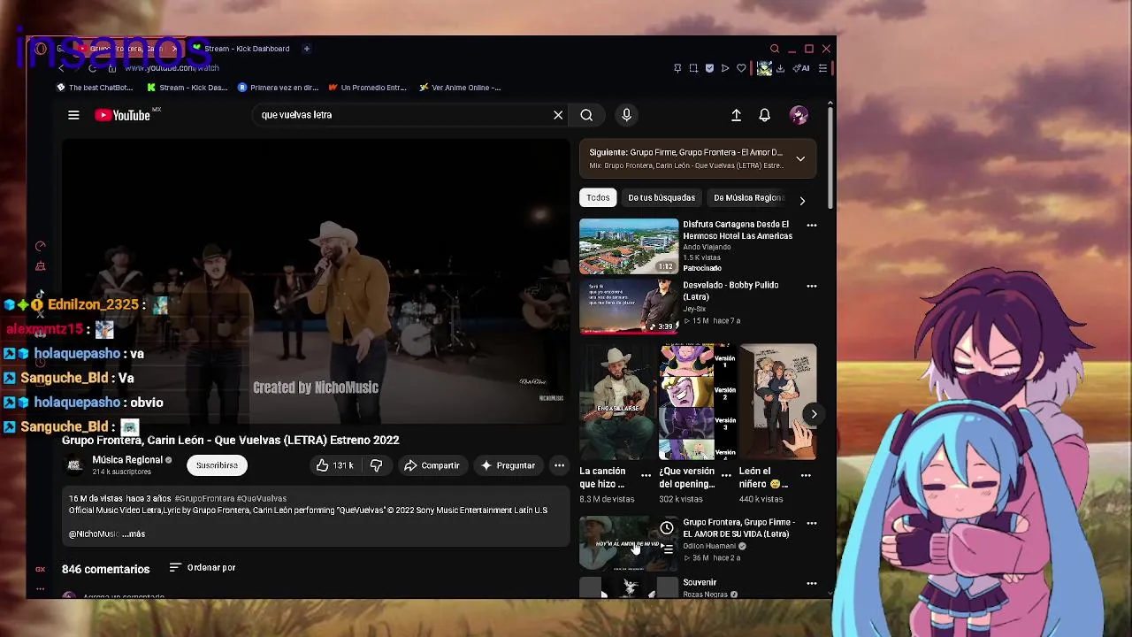Open Desvelado - Bobby Pulido thumbnail
Screen dimensions: 1132x637
629,307
